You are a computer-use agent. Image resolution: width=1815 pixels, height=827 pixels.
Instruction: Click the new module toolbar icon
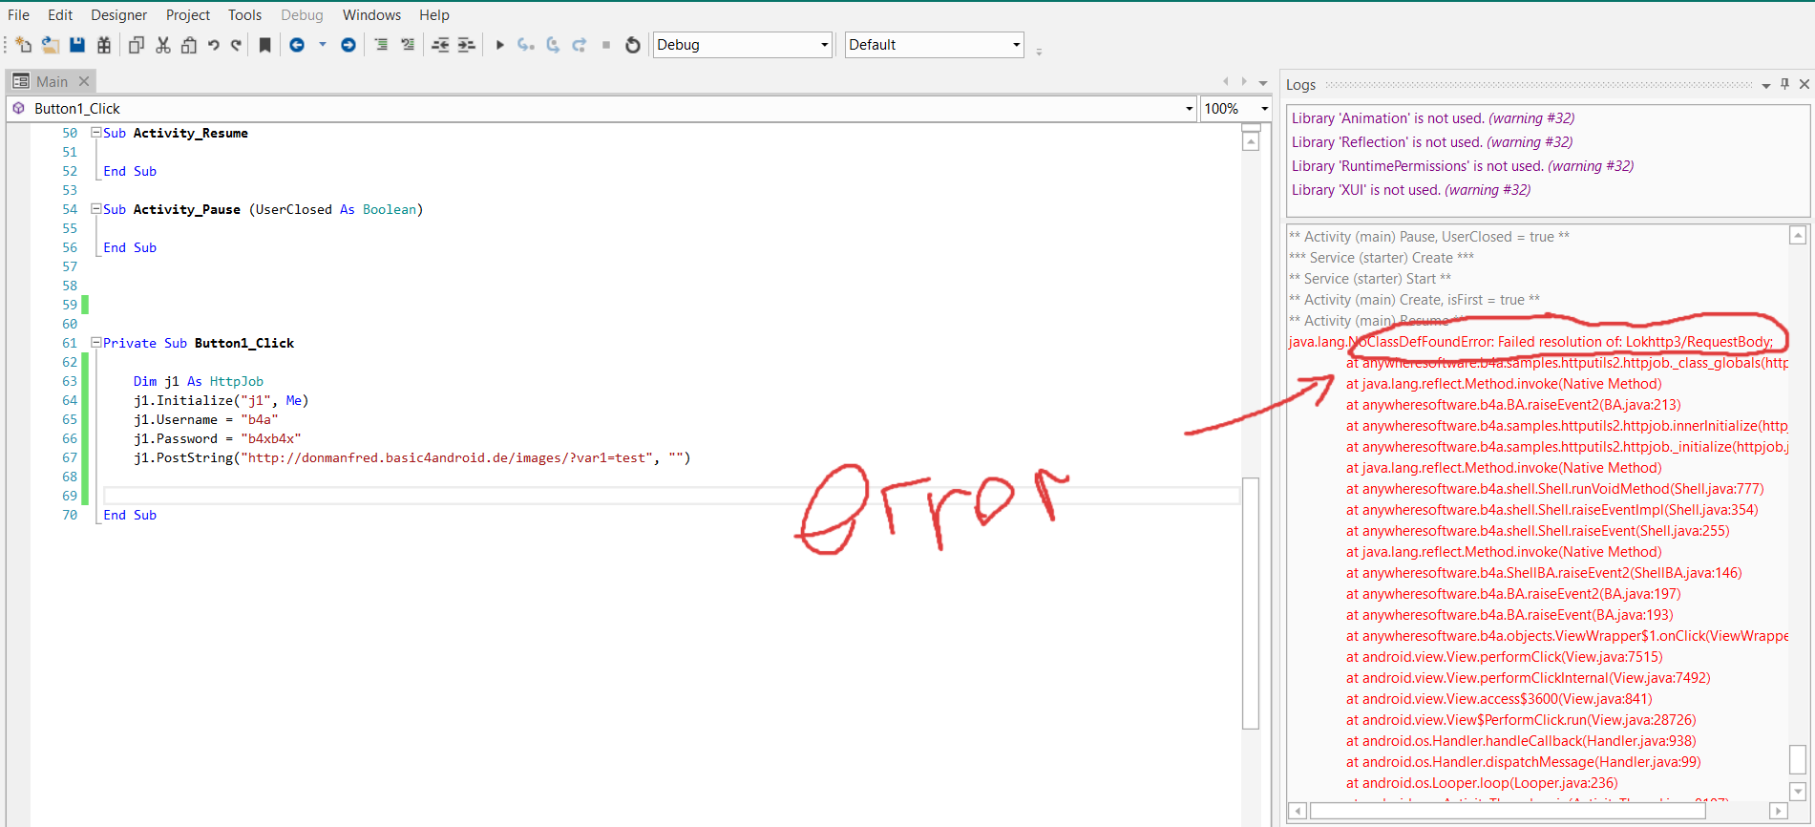24,45
